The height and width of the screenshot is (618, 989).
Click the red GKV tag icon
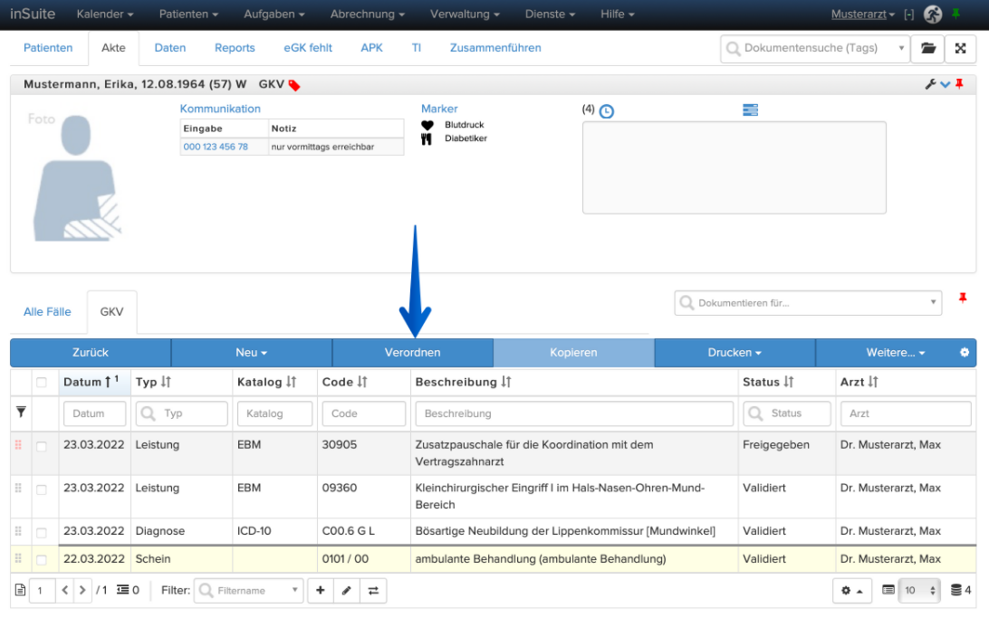coord(294,85)
